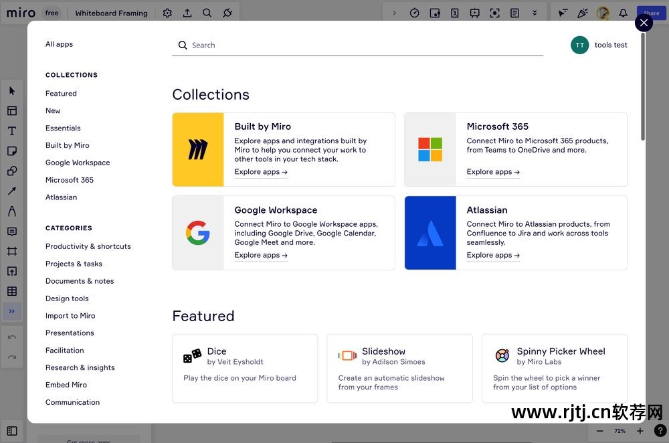
Task: Click the export board upload icon
Action: coord(187,13)
